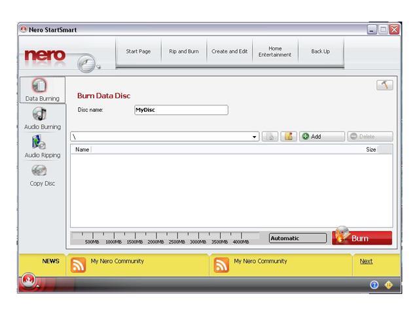This screenshot has width=419, height=314.
Task: Open the Automatic disc type selector
Action: click(x=297, y=238)
